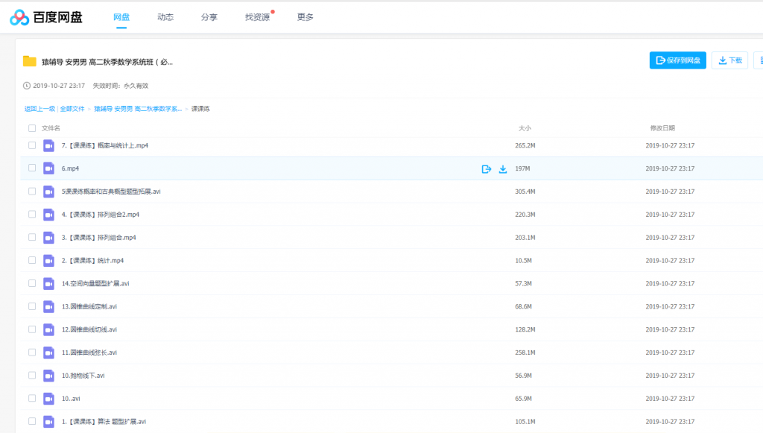Check the box for 7.【课课练】概率与统计上.mp4
763x433 pixels.
coord(32,145)
